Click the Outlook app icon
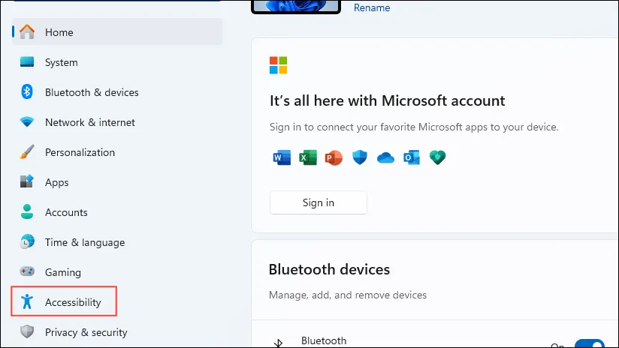The height and width of the screenshot is (348, 619). tap(412, 157)
